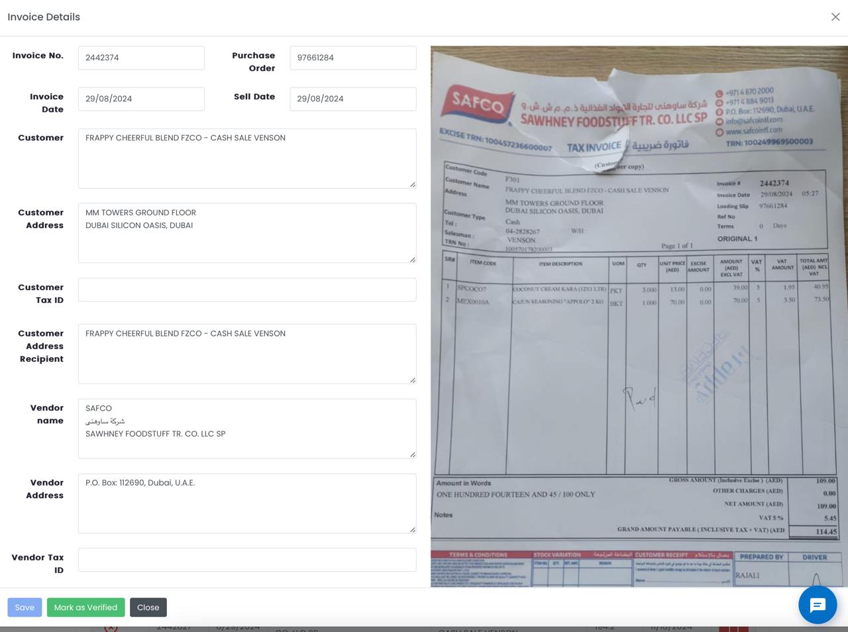Viewport: 848px width, 632px height.
Task: Click the Invoice Date label
Action: tap(46, 103)
